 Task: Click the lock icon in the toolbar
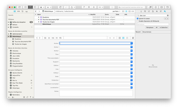[94, 7]
